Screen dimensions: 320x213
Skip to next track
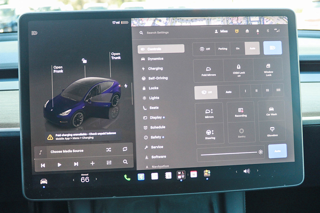point(76,164)
